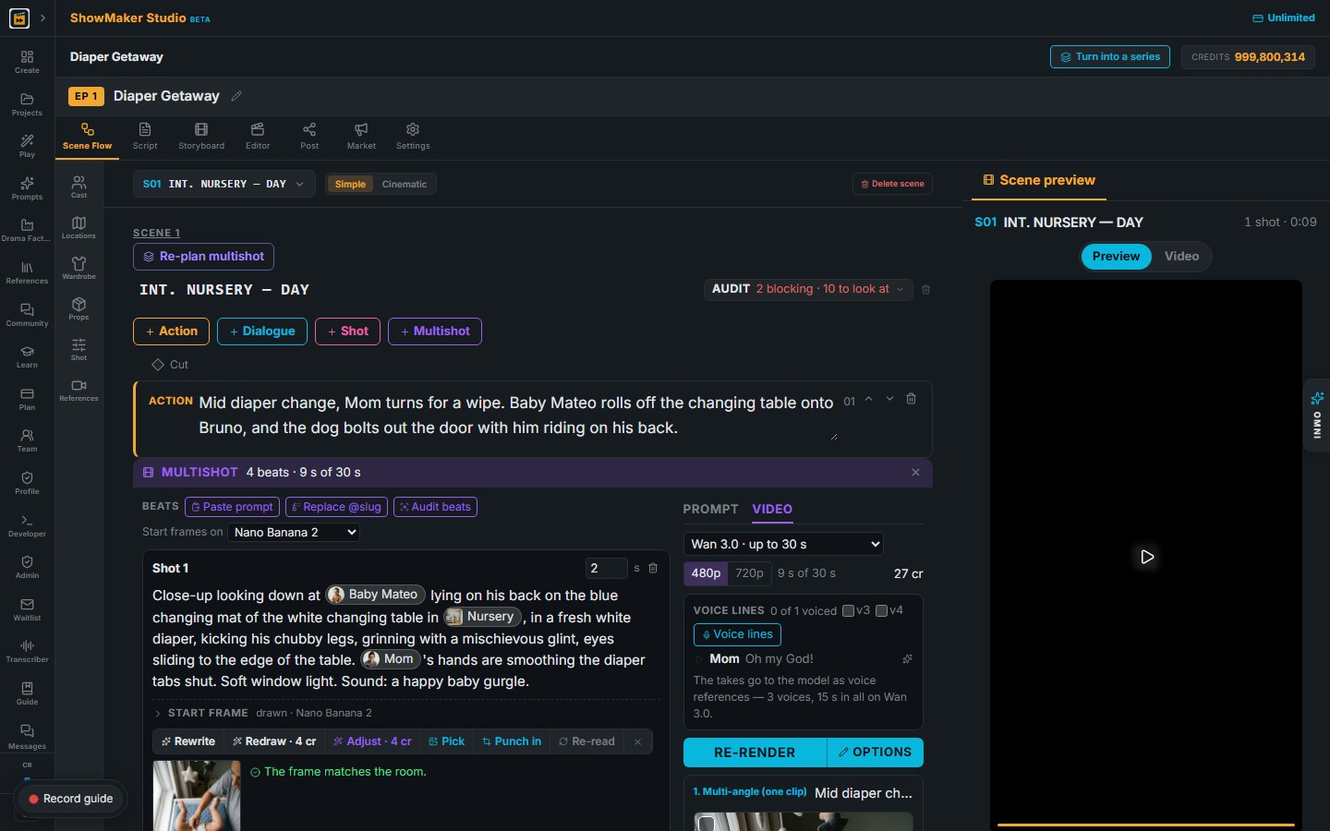Open the Create page in sidebar
This screenshot has height=831, width=1330.
27,62
